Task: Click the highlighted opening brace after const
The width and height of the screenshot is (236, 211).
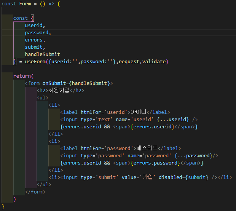Action: tap(32, 18)
